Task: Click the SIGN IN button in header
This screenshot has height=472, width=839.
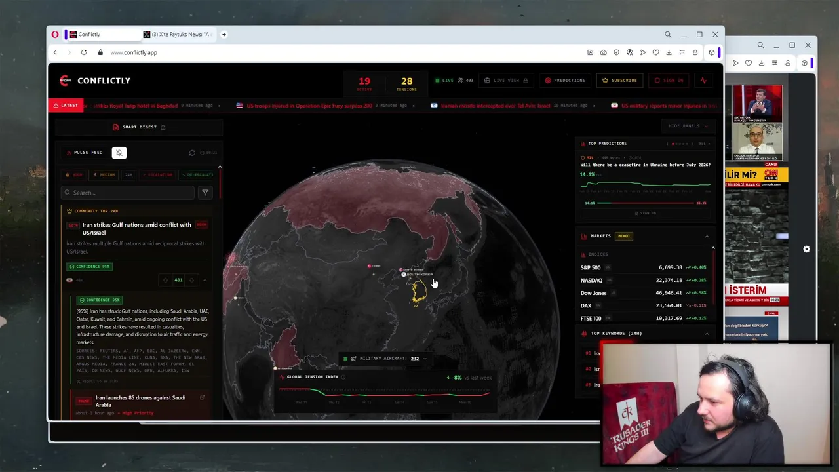Action: pyautogui.click(x=669, y=81)
